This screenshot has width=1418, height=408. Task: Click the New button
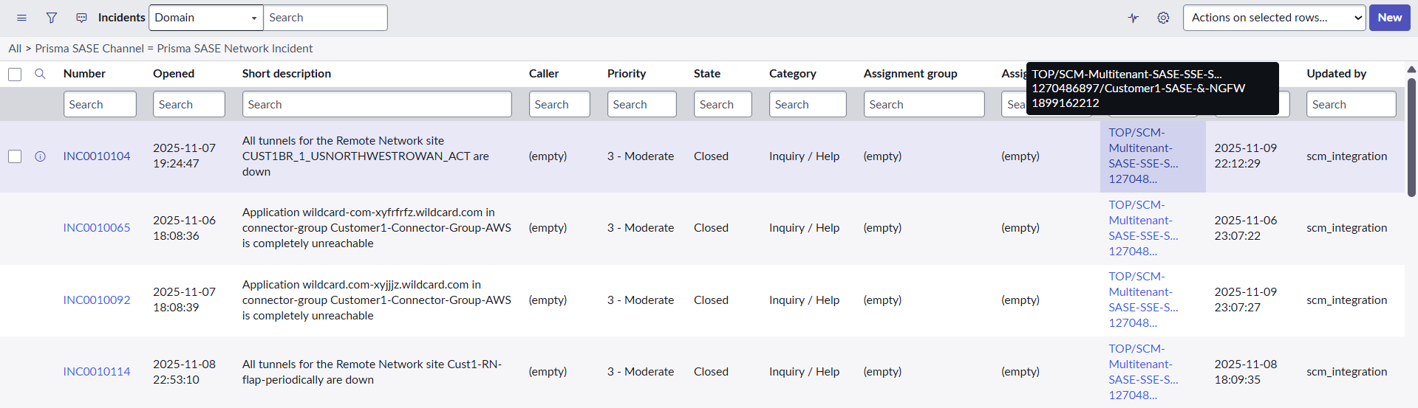[x=1389, y=18]
